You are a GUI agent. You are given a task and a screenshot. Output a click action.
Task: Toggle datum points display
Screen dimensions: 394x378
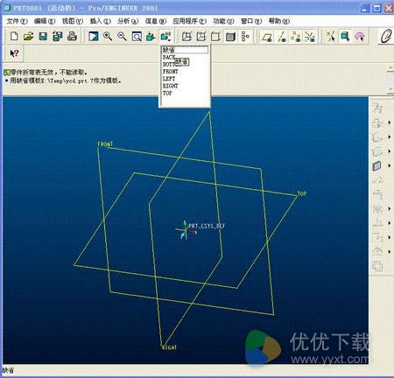tap(296, 37)
